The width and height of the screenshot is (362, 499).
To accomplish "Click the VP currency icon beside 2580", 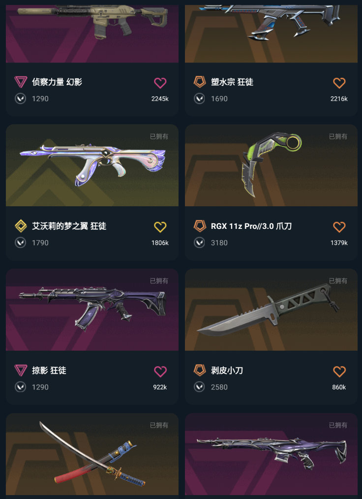I will [200, 388].
